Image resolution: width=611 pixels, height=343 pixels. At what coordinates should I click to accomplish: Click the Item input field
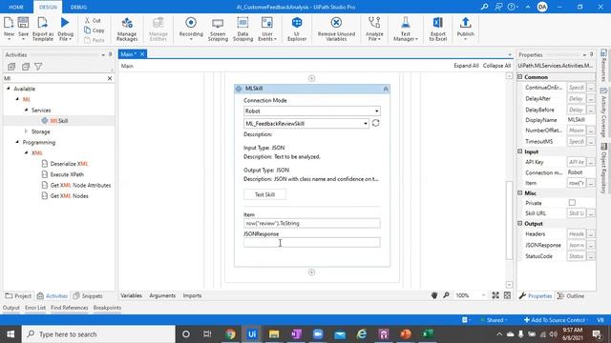[x=312, y=224]
